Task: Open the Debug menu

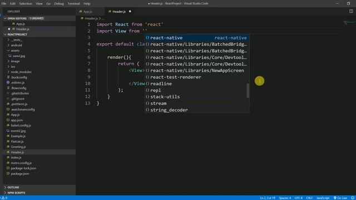Action: [59, 4]
